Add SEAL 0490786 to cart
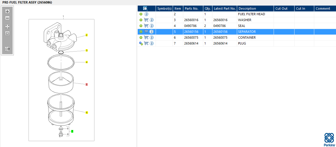 [x=146, y=26]
